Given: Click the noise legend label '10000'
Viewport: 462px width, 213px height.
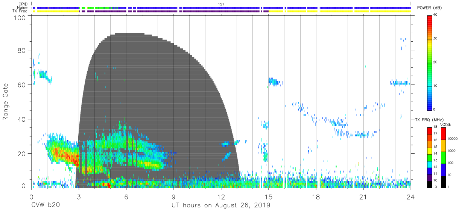Looking at the screenshot, I should tap(453, 139).
